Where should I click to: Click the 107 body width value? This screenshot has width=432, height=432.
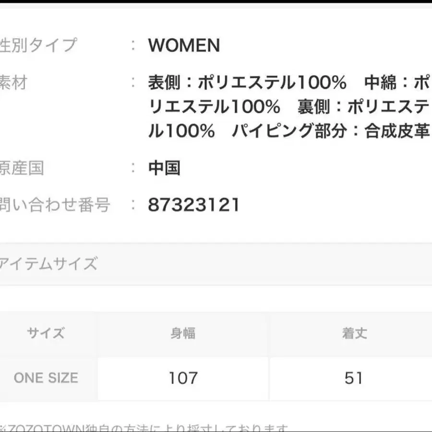pyautogui.click(x=183, y=378)
